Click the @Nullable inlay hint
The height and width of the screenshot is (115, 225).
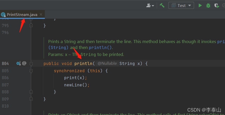(107, 63)
